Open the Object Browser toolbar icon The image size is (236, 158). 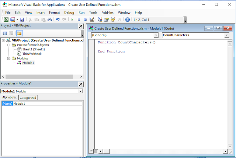[x=113, y=19]
